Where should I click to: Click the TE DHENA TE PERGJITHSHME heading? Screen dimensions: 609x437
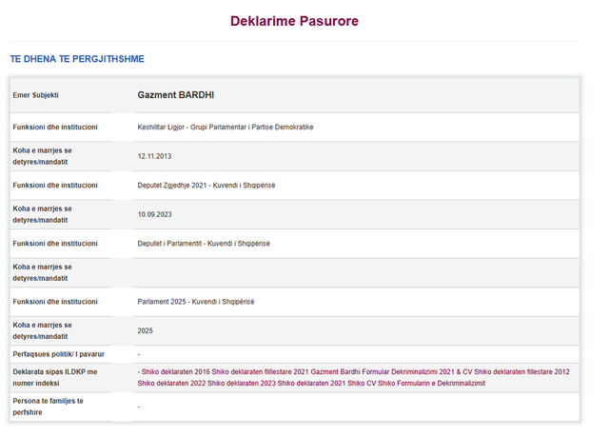click(x=77, y=59)
